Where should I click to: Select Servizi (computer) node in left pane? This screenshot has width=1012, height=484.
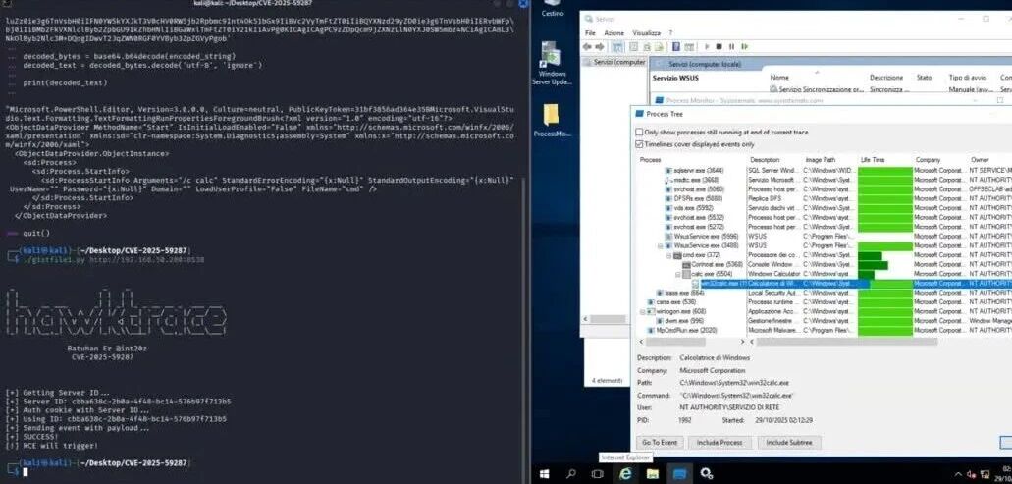613,62
